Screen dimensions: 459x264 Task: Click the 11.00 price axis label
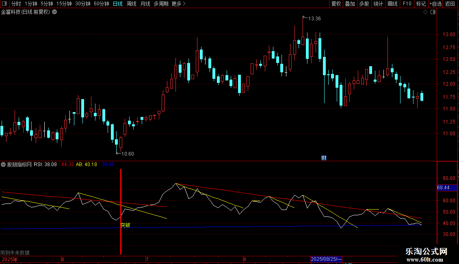click(449, 134)
